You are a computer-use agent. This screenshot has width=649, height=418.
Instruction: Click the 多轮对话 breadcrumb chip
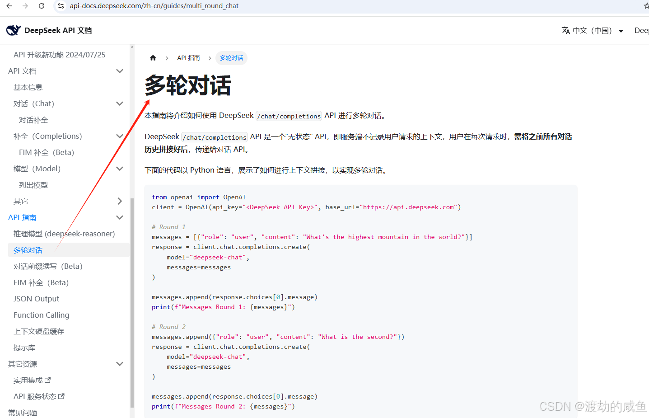(x=231, y=58)
